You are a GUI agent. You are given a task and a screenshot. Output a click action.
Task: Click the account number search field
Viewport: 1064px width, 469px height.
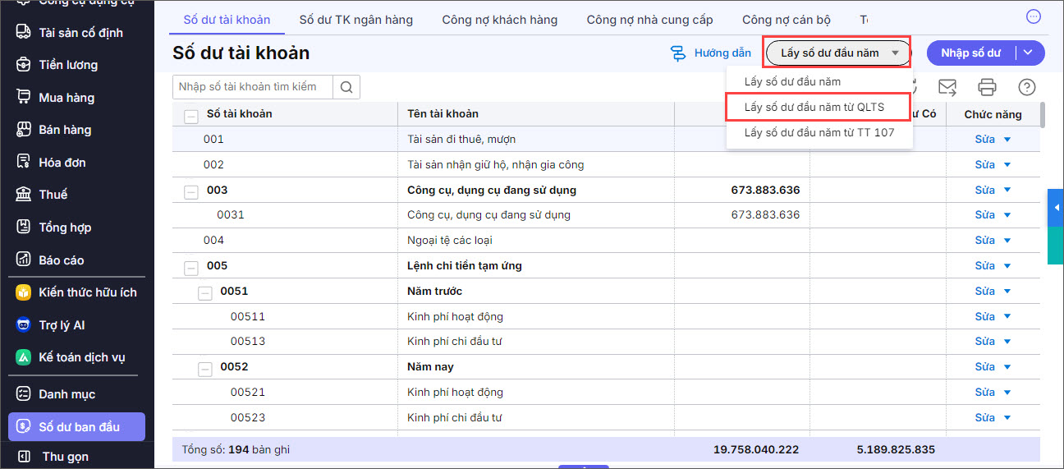(x=252, y=87)
